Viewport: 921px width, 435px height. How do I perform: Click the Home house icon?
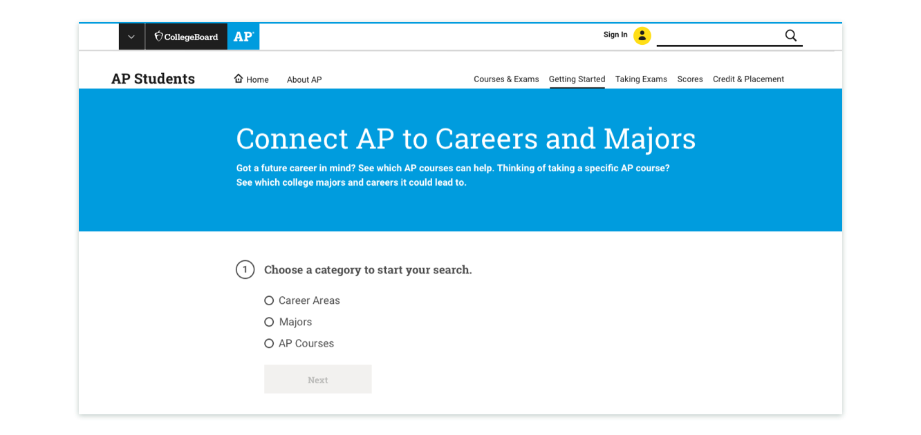tap(239, 79)
